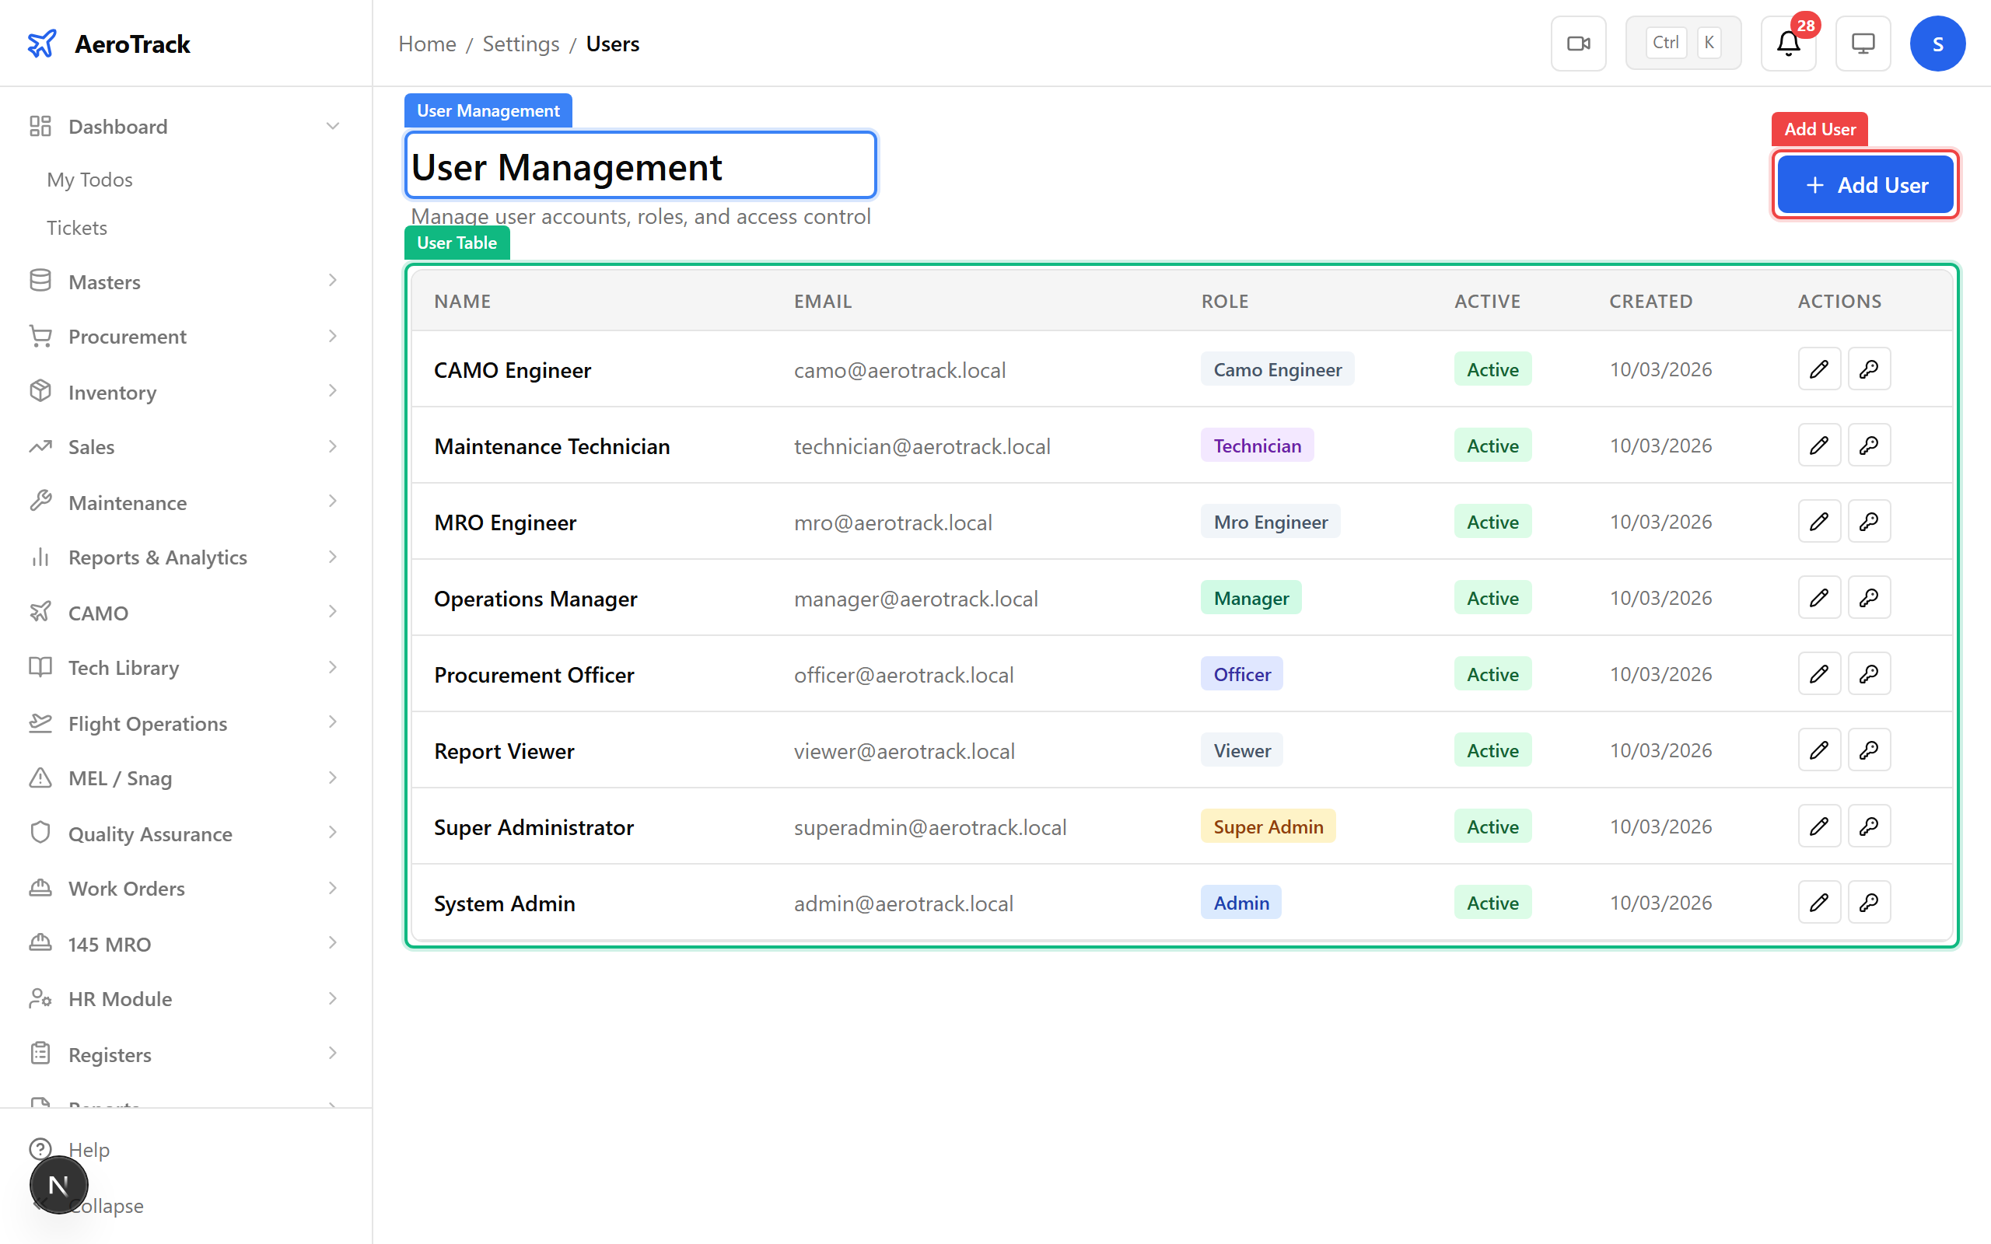This screenshot has height=1244, width=1991.
Task: Select My Todos in the sidebar
Action: 89,180
